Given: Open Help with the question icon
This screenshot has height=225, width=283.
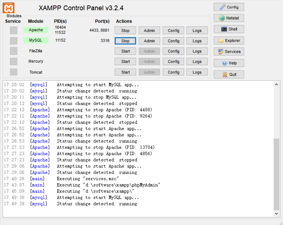Looking at the screenshot, I should tap(229, 63).
